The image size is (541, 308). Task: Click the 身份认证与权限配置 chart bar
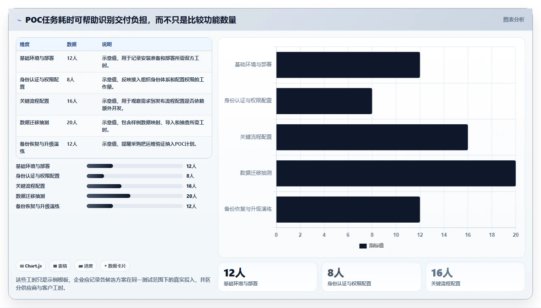point(324,101)
